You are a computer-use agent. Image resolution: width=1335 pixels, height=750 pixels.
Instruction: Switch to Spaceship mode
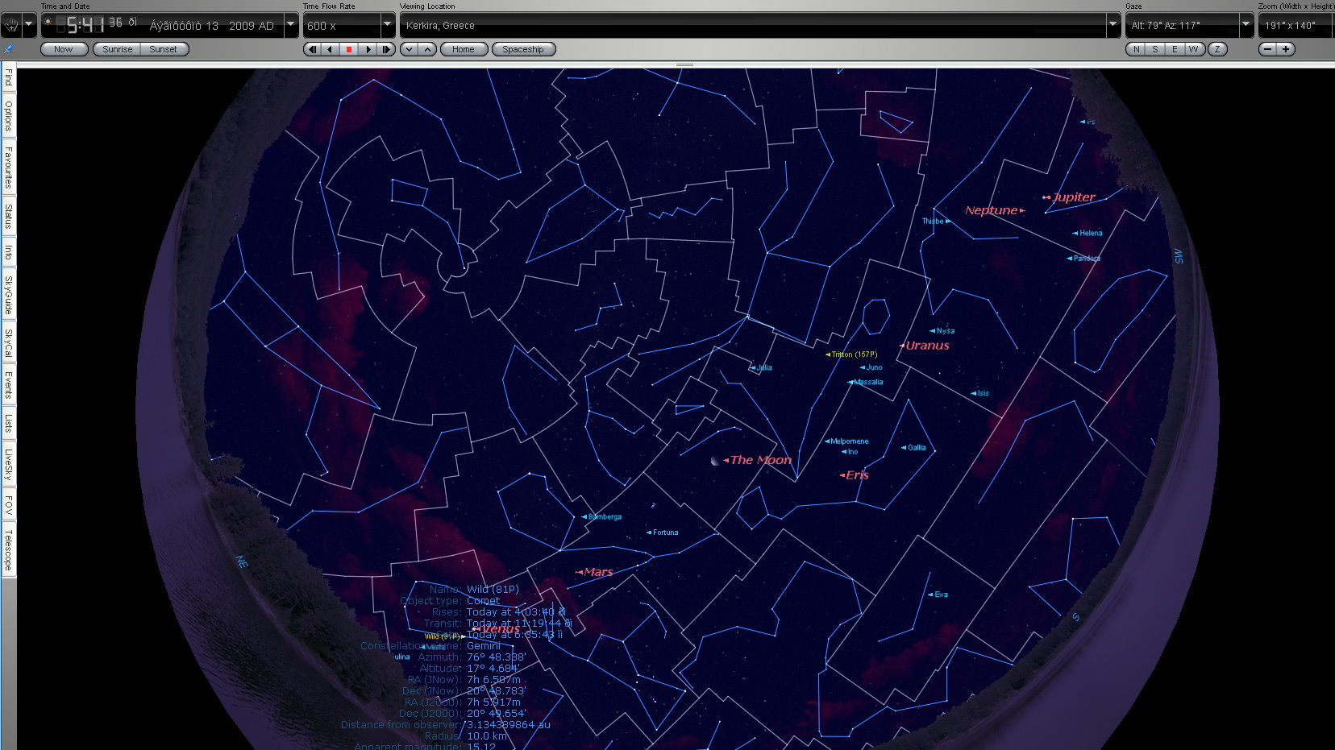pyautogui.click(x=523, y=49)
